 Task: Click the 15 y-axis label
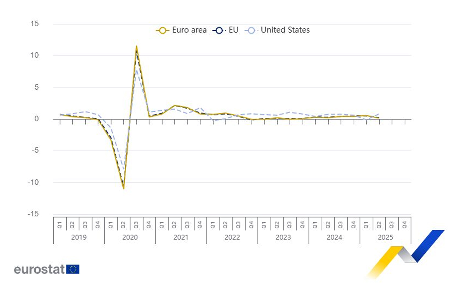34,24
